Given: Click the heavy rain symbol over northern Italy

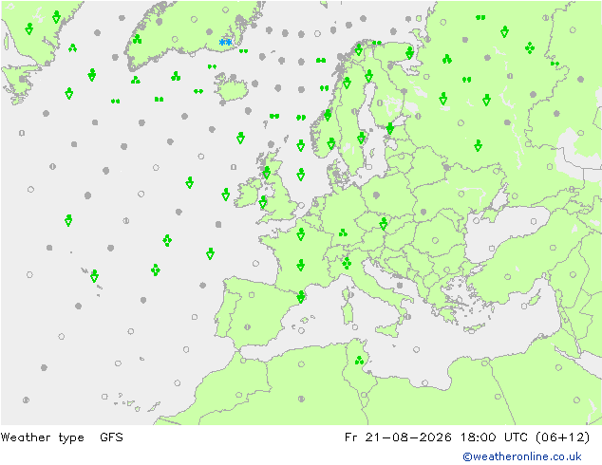Looking at the screenshot, I should (347, 263).
